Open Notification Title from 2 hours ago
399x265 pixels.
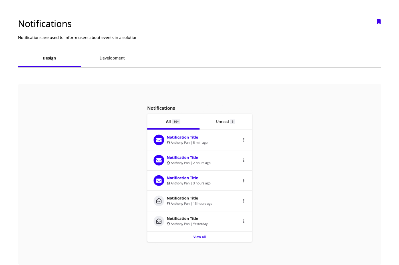click(x=182, y=157)
